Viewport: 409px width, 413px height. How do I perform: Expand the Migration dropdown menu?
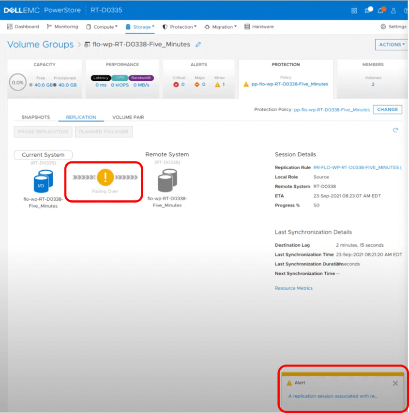235,26
